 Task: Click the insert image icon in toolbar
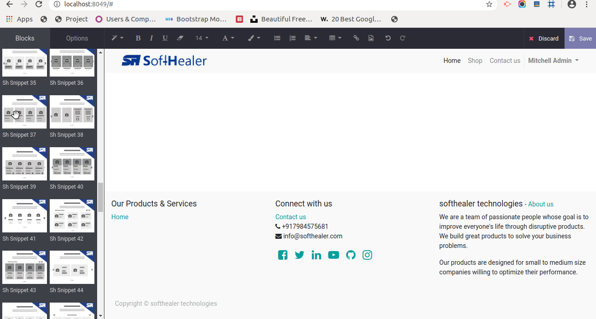(x=371, y=38)
